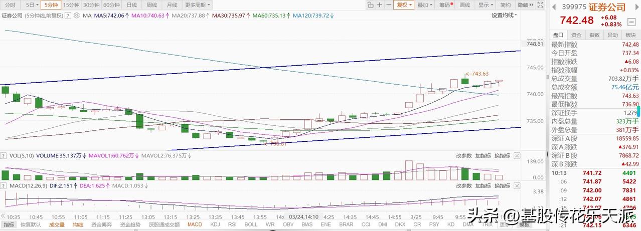
Task: Select the BRAR indicator tab
Action: [x=346, y=224]
